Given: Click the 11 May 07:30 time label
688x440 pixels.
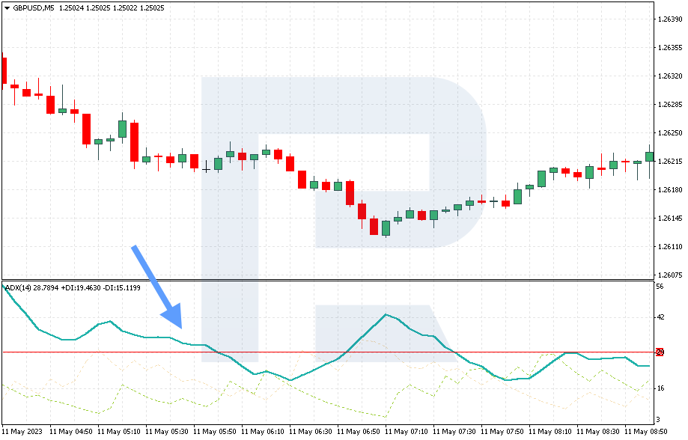Looking at the screenshot, I should pos(454,432).
